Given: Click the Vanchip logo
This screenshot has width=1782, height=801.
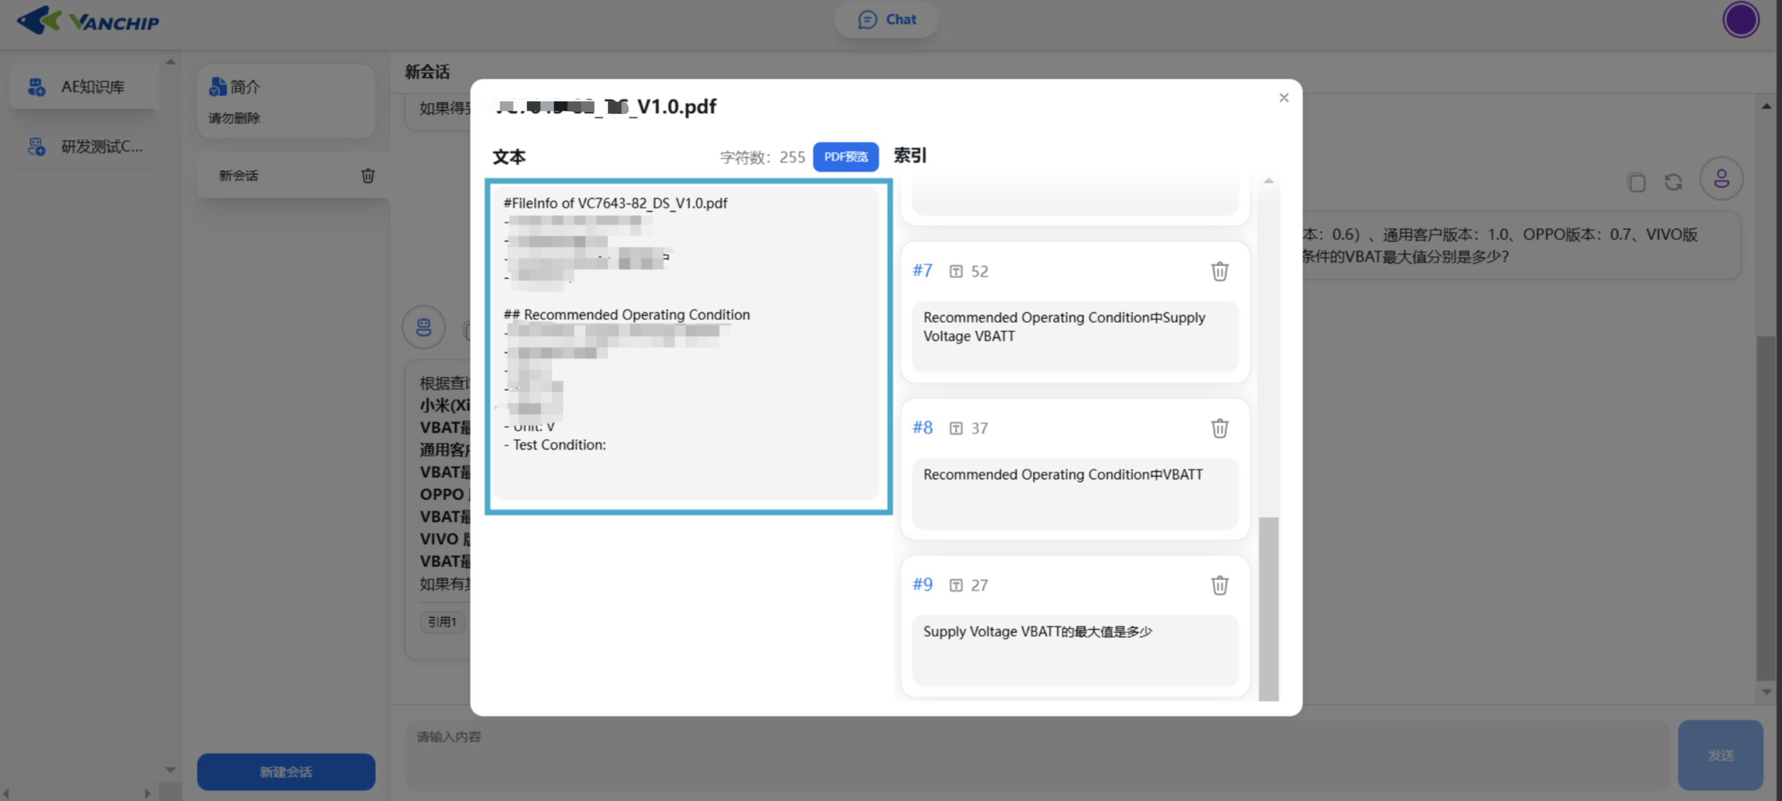Looking at the screenshot, I should [88, 21].
